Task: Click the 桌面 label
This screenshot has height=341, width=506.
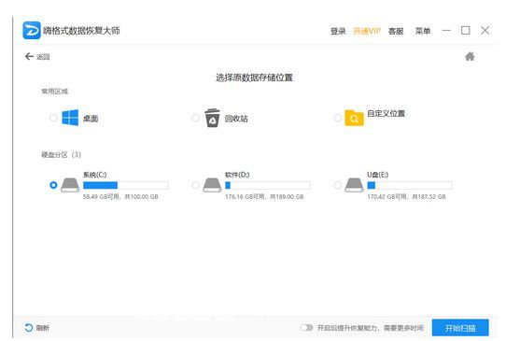Action: pos(91,119)
